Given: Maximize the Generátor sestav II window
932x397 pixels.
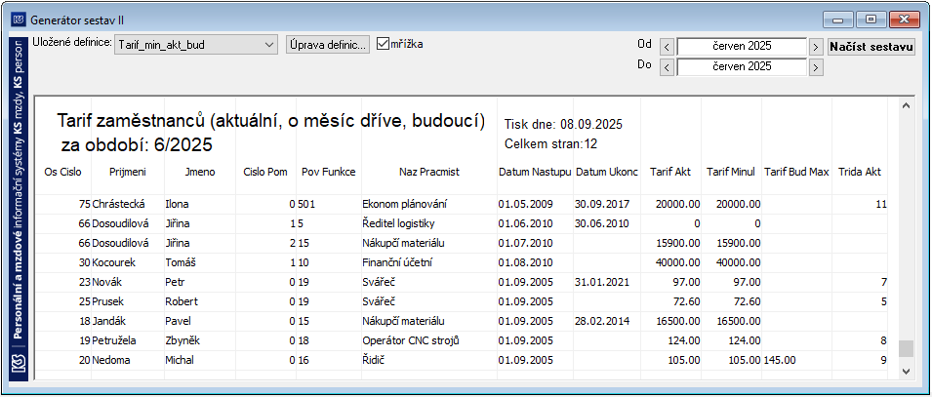Looking at the screenshot, I should coord(871,20).
